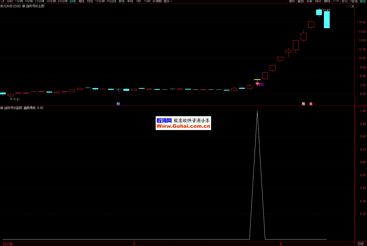
Task: Click the yellow signal bar above 寻妖
Action: 257,80
